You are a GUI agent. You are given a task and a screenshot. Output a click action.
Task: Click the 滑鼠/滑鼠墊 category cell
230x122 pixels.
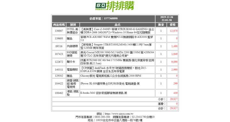(x=73, y=93)
